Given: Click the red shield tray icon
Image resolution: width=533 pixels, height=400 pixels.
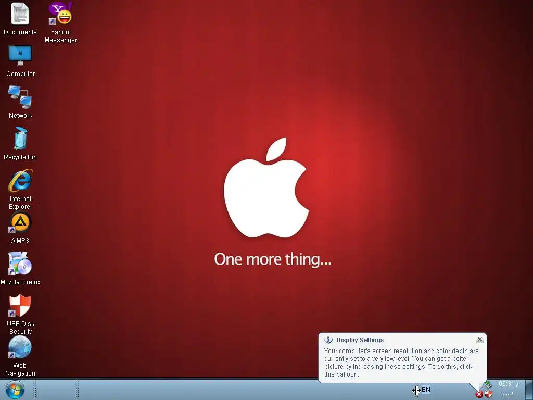Looking at the screenshot, I should coord(488,395).
